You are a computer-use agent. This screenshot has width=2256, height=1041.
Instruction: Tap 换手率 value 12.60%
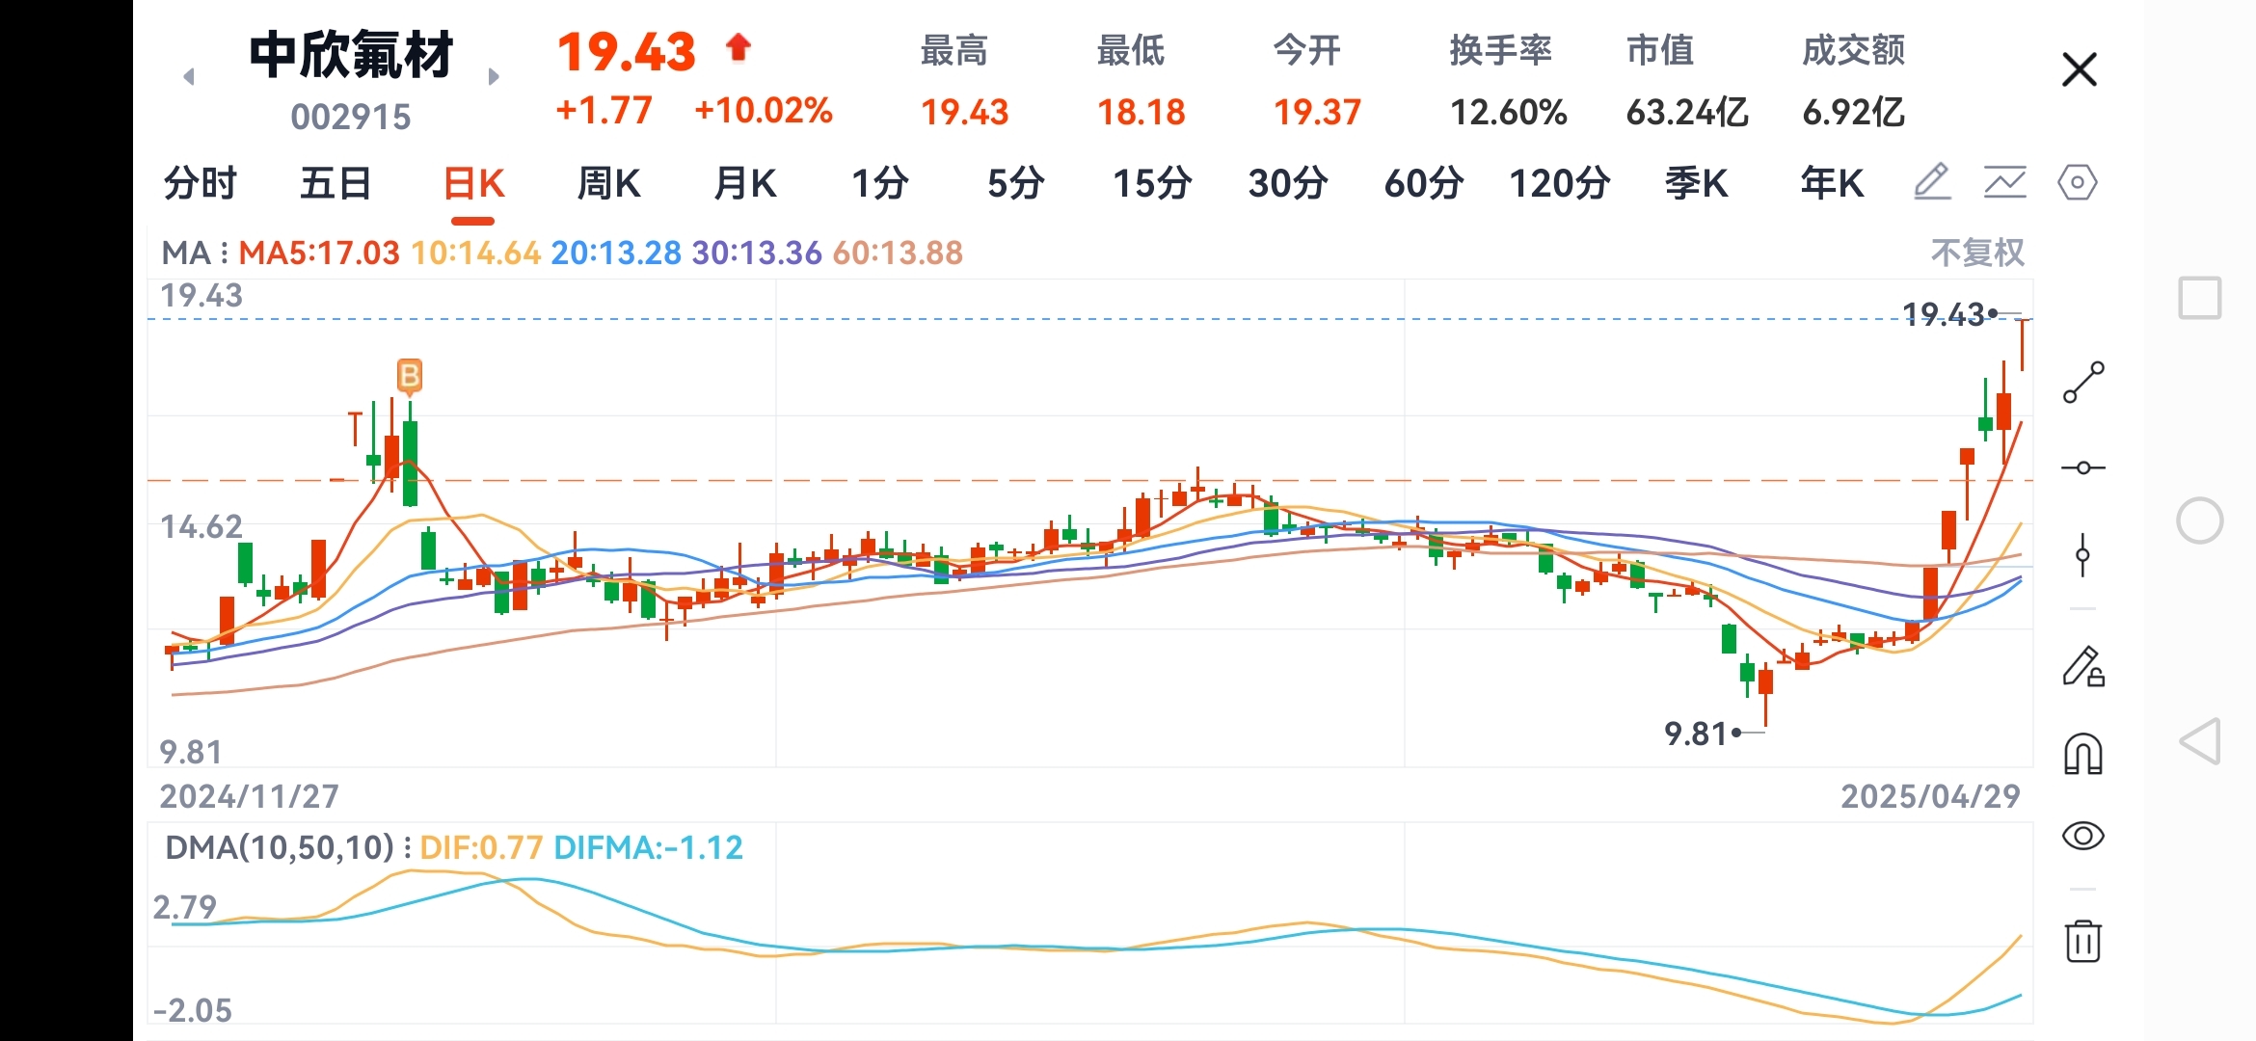coord(1509,112)
